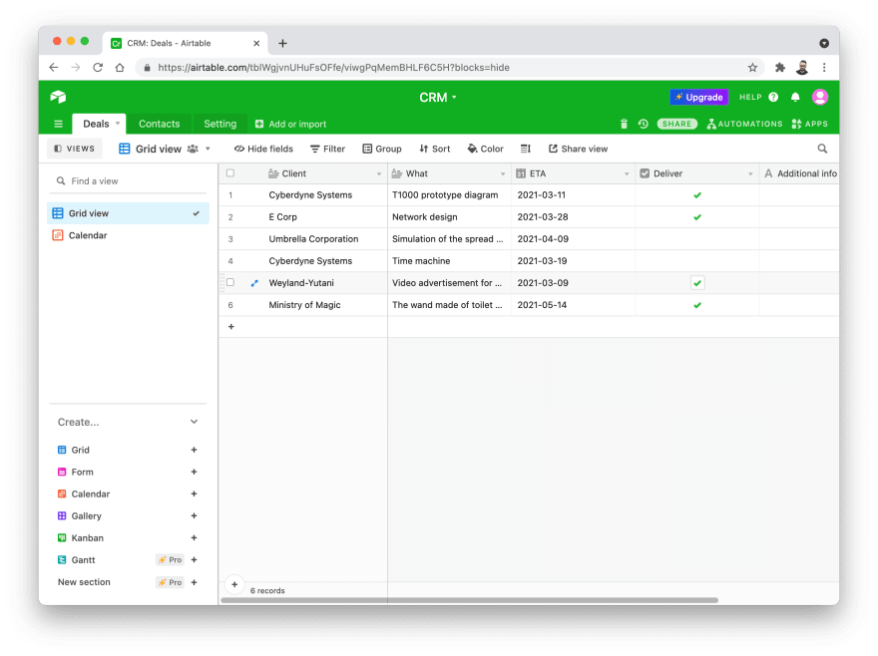The image size is (878, 656).
Task: Open the trash icon in base bar
Action: pyautogui.click(x=624, y=124)
